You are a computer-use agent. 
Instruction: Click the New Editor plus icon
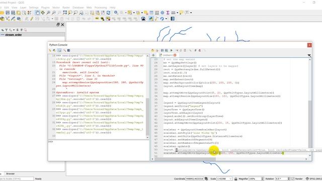pyautogui.click(x=153, y=55)
